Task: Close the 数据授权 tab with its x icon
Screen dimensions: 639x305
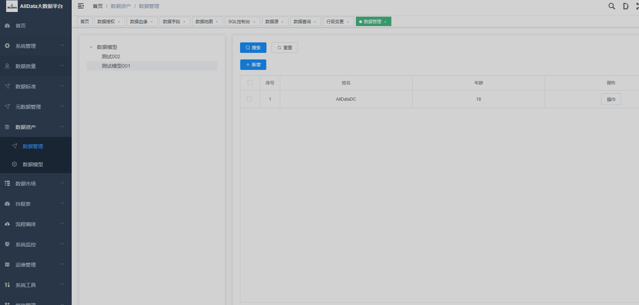Action: pyautogui.click(x=119, y=22)
